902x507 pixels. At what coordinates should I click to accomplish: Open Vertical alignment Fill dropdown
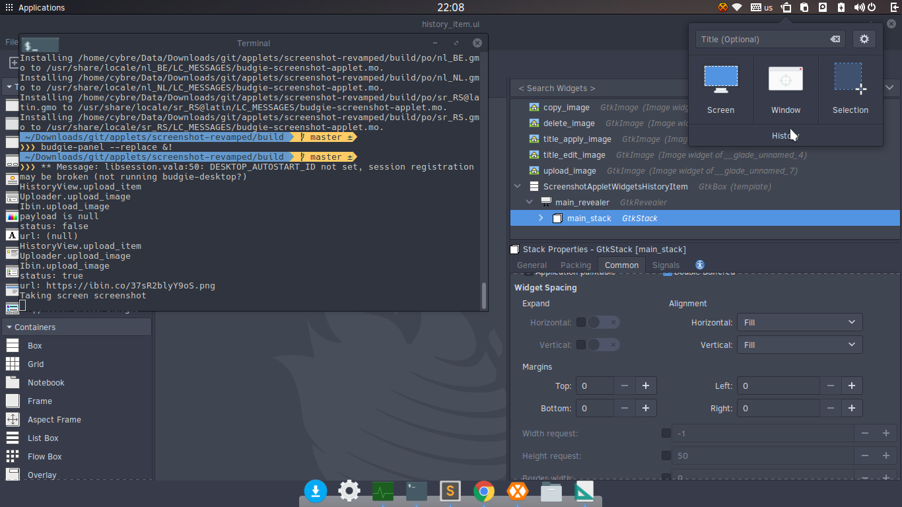pos(800,345)
